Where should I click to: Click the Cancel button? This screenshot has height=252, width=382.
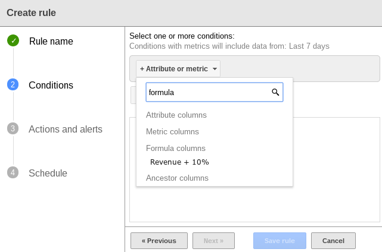tap(333, 241)
